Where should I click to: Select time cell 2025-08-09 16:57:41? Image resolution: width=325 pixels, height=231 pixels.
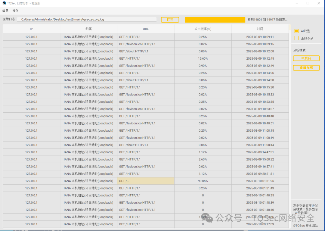(x=260, y=167)
